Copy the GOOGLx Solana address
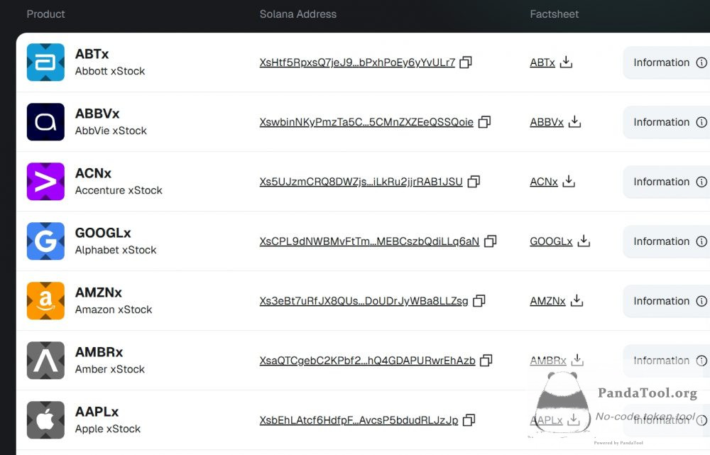 pos(490,241)
